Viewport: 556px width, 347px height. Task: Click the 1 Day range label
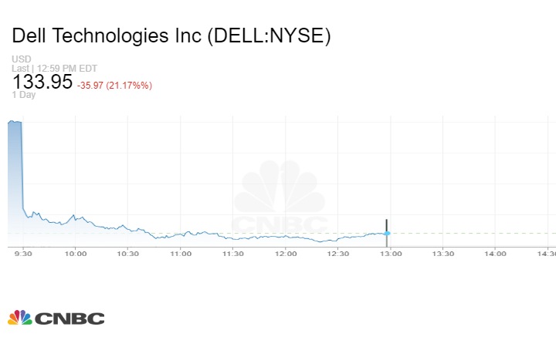click(23, 95)
